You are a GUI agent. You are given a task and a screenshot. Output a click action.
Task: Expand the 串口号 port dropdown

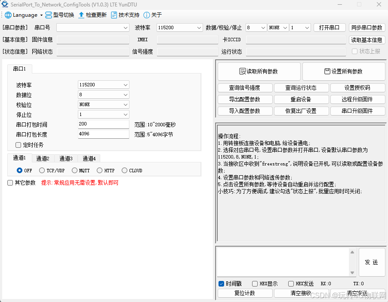(126, 27)
